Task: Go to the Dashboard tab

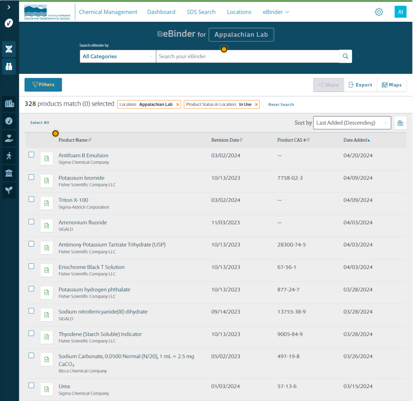Action: [161, 12]
